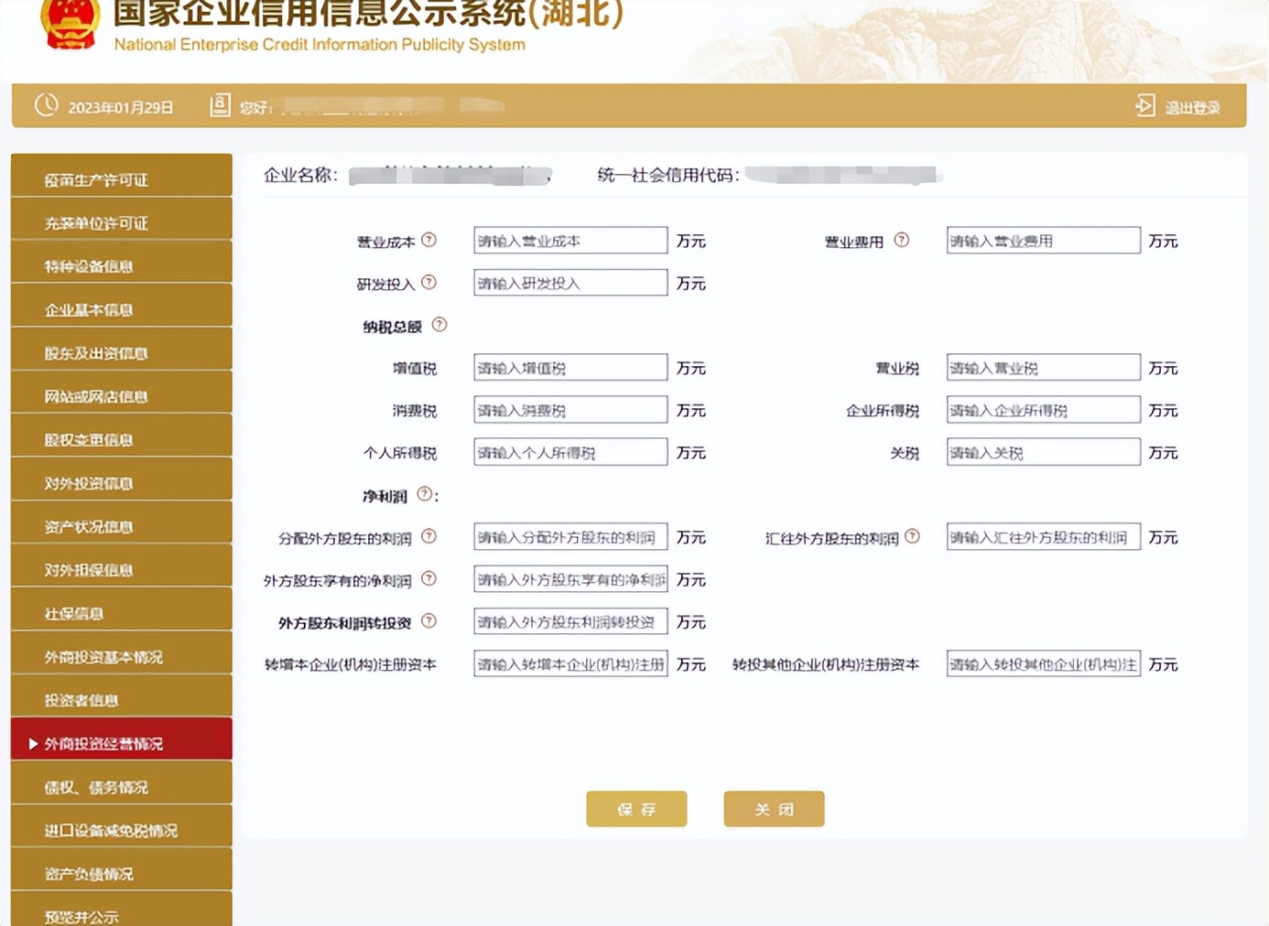Click the 个人所得税 input box
The width and height of the screenshot is (1269, 926).
coord(569,451)
